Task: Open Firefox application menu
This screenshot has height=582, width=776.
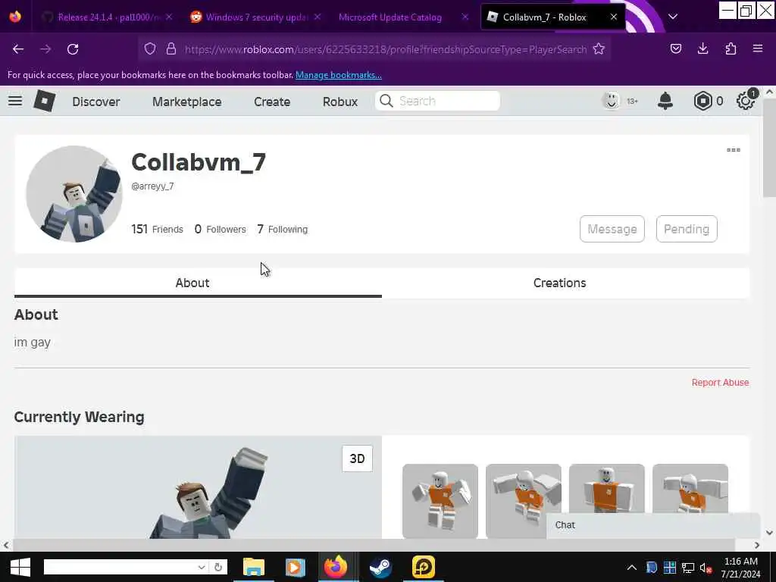Action: coord(758,48)
